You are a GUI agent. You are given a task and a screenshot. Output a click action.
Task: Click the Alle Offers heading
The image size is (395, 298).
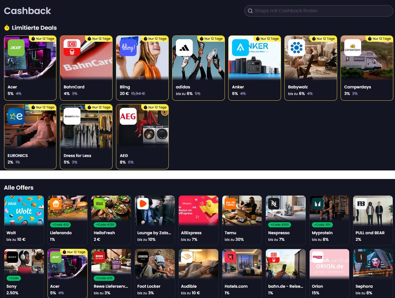coord(19,188)
